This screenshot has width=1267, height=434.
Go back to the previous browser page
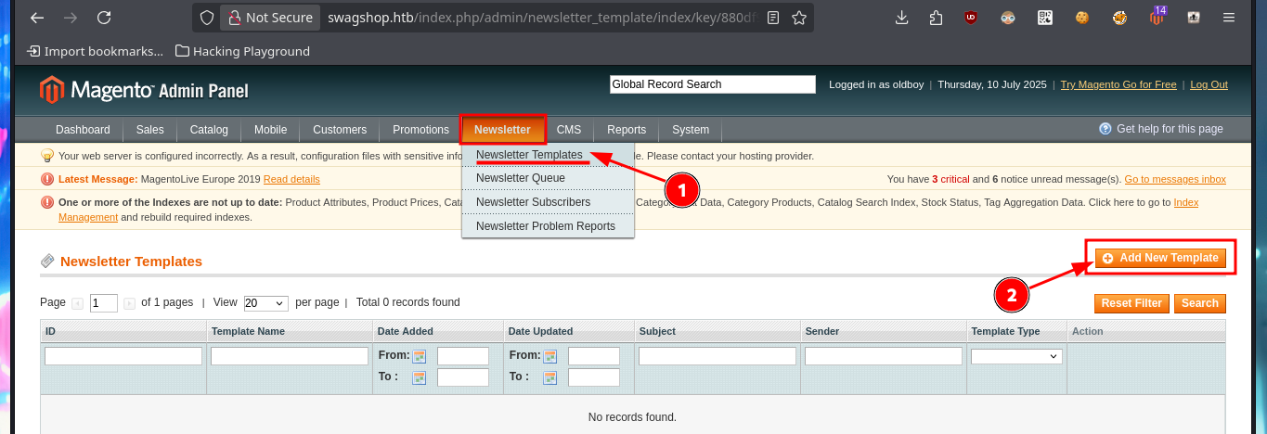(36, 18)
